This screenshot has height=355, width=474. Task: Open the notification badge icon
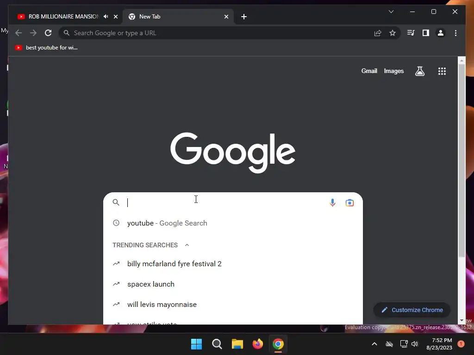pos(461,344)
